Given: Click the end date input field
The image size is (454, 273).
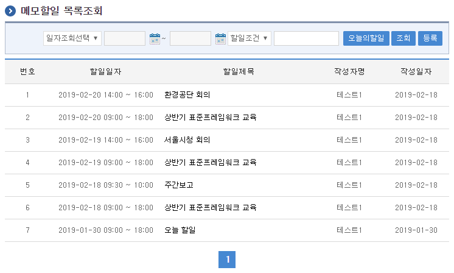Looking at the screenshot, I should click(x=190, y=38).
